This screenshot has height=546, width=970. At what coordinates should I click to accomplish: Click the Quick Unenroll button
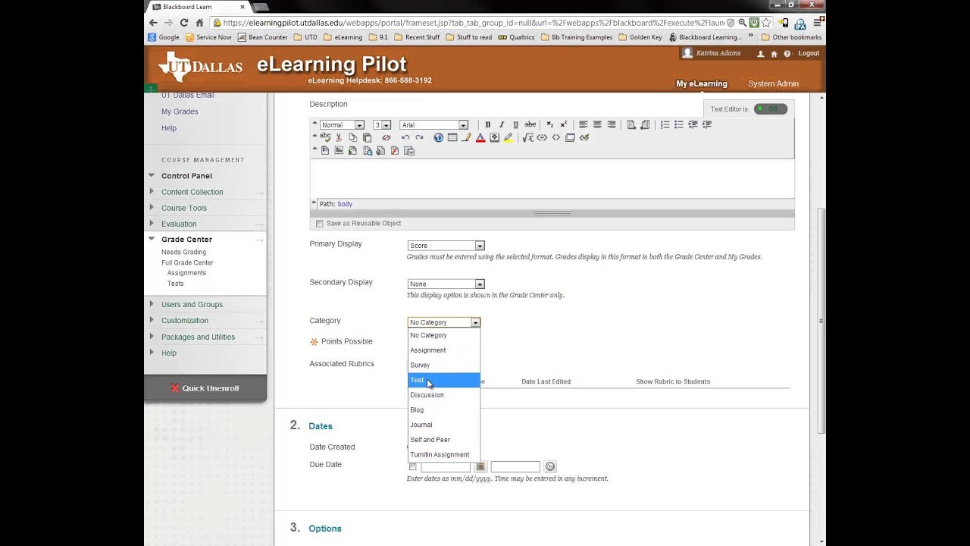(x=205, y=388)
